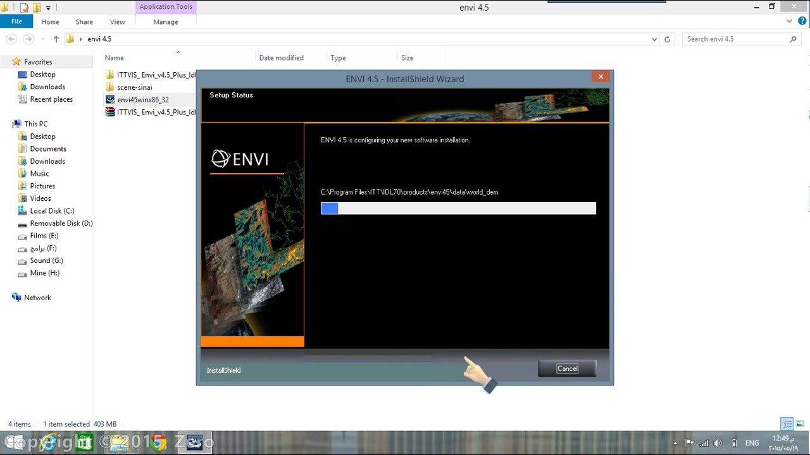Viewport: 810px width, 455px height.
Task: Go back with the Back arrow
Action: click(11, 39)
